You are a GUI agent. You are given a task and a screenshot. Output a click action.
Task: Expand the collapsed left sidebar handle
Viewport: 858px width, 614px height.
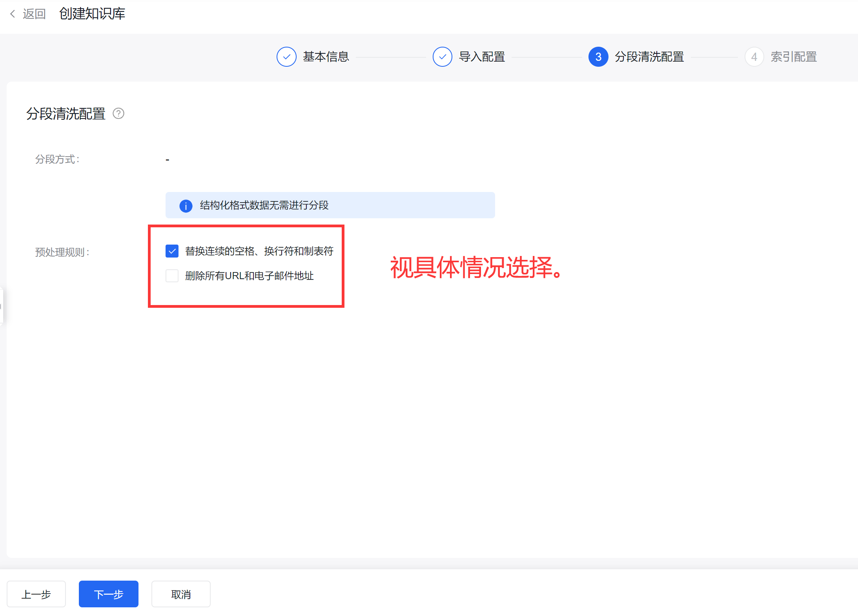2,306
